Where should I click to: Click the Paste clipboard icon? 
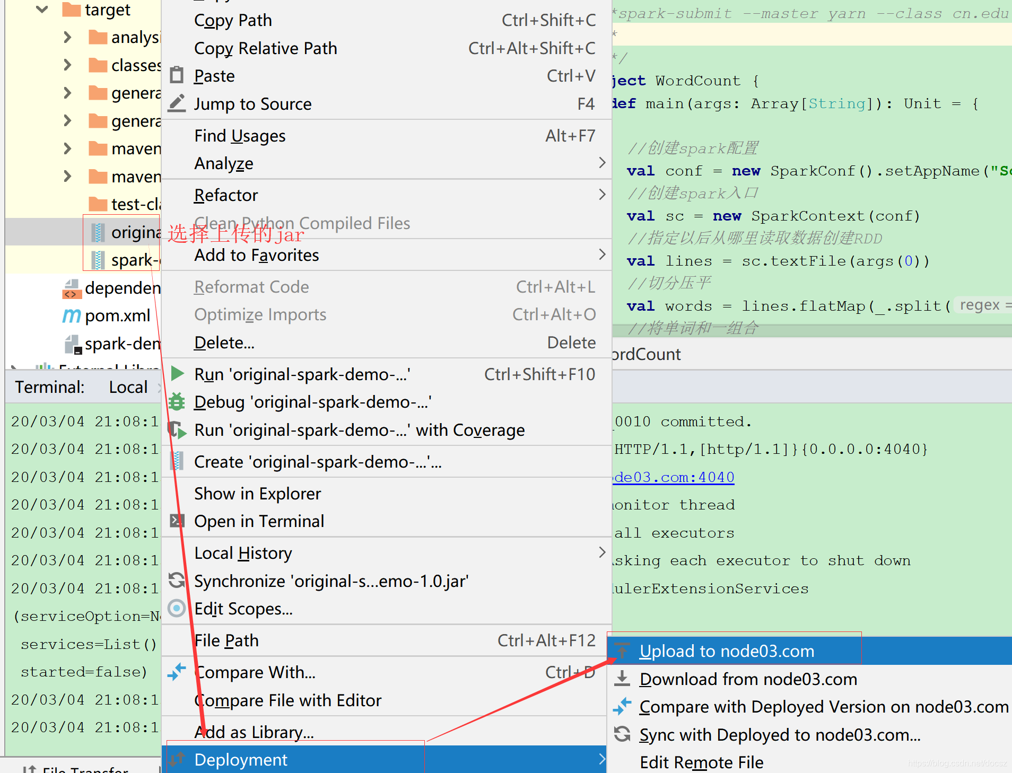click(x=177, y=75)
